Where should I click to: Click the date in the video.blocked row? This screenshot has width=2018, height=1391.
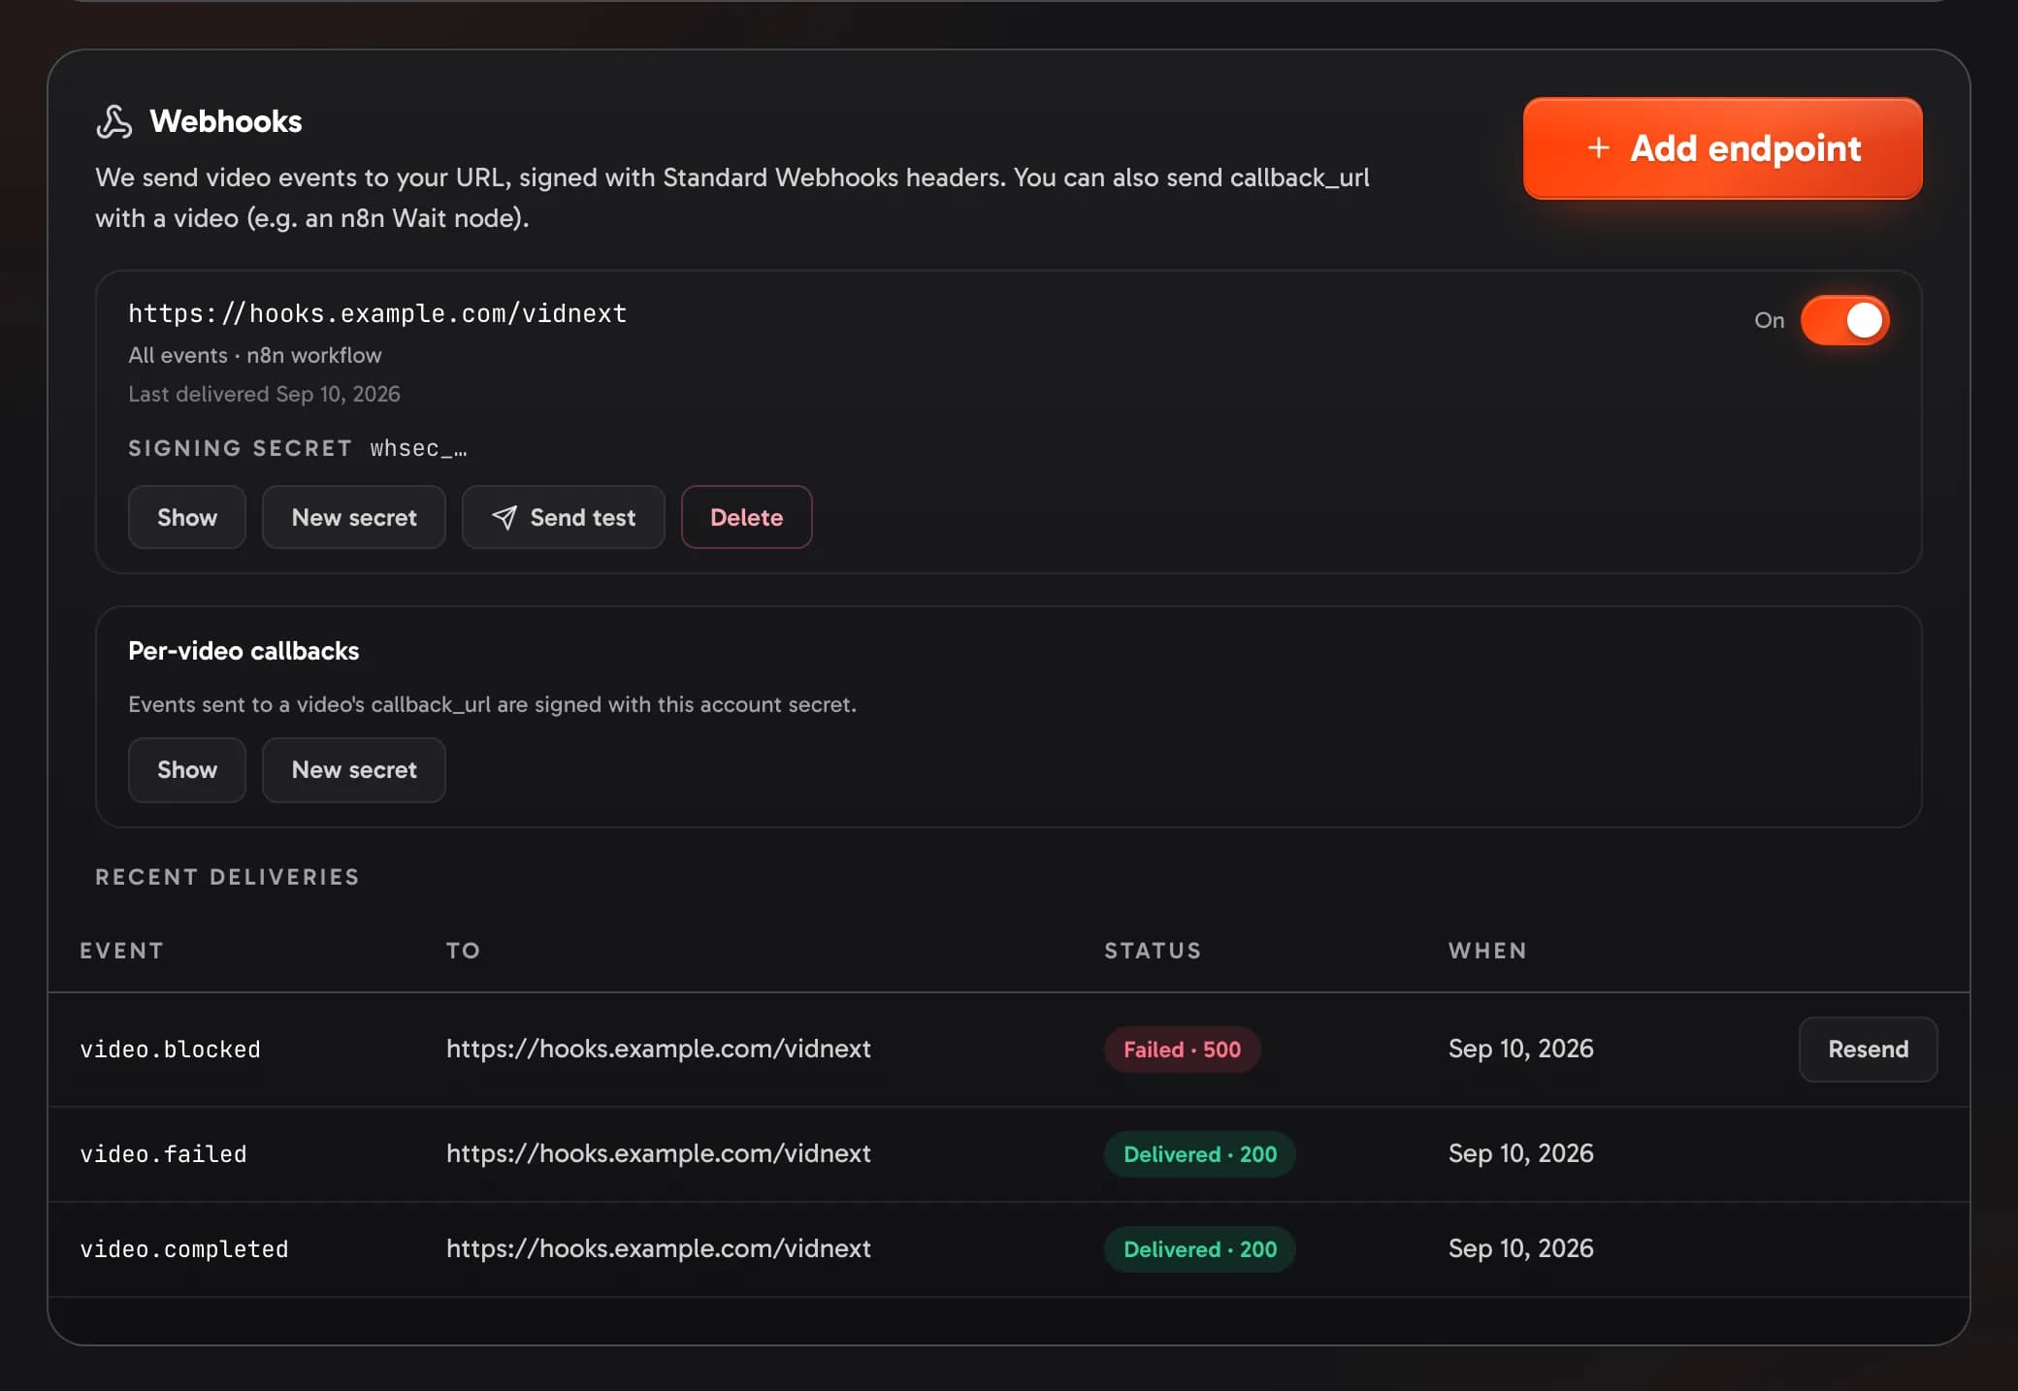[1520, 1049]
